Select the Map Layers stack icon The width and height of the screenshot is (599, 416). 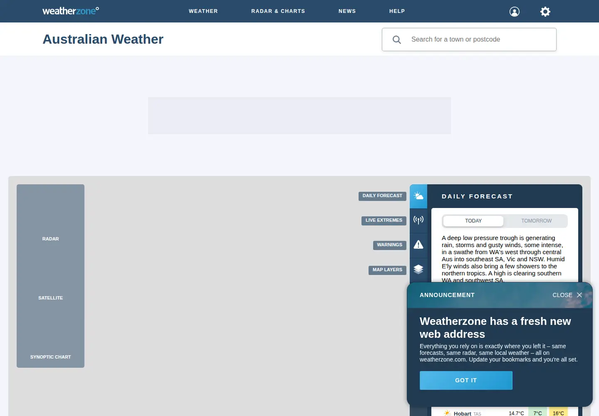418,269
